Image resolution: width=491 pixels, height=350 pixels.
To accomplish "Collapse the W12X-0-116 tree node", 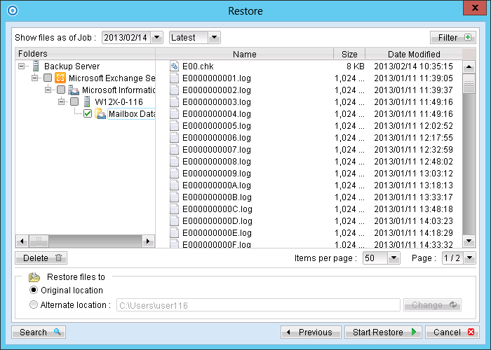I will pyautogui.click(x=62, y=101).
